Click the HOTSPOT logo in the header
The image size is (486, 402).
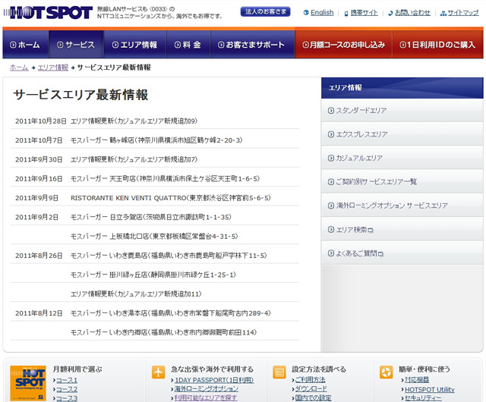click(x=48, y=13)
